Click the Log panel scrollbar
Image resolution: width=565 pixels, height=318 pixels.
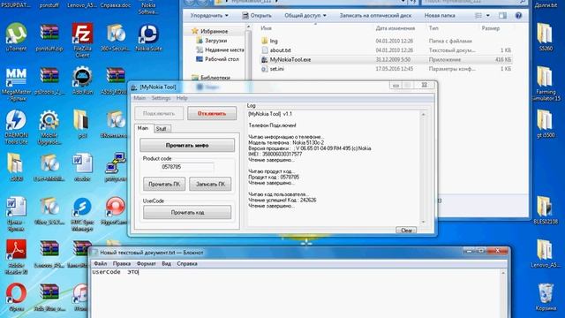click(424, 168)
